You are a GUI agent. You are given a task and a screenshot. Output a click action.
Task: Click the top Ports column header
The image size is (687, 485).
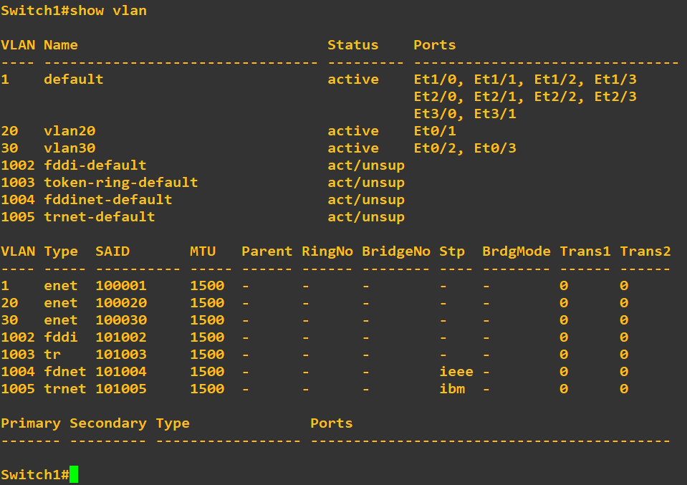(x=435, y=45)
